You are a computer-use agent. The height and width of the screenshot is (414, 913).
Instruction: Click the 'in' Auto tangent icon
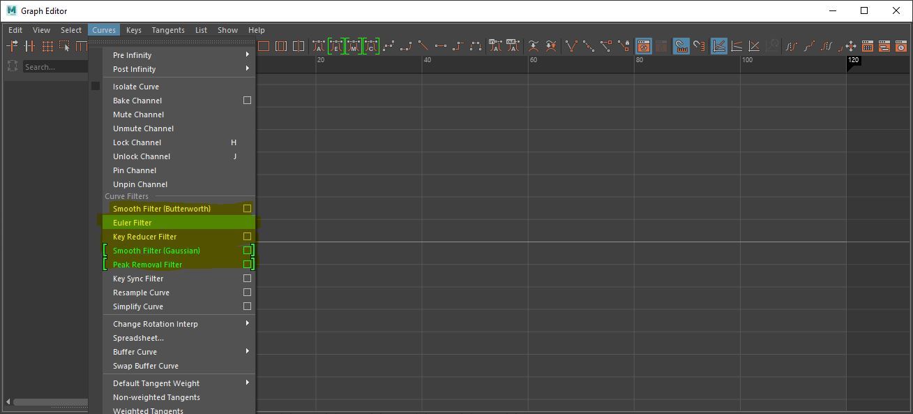[495, 46]
